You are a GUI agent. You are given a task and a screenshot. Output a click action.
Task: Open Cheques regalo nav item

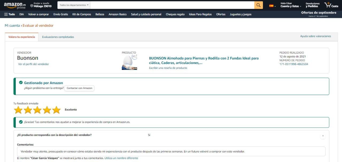pyautogui.click(x=175, y=14)
